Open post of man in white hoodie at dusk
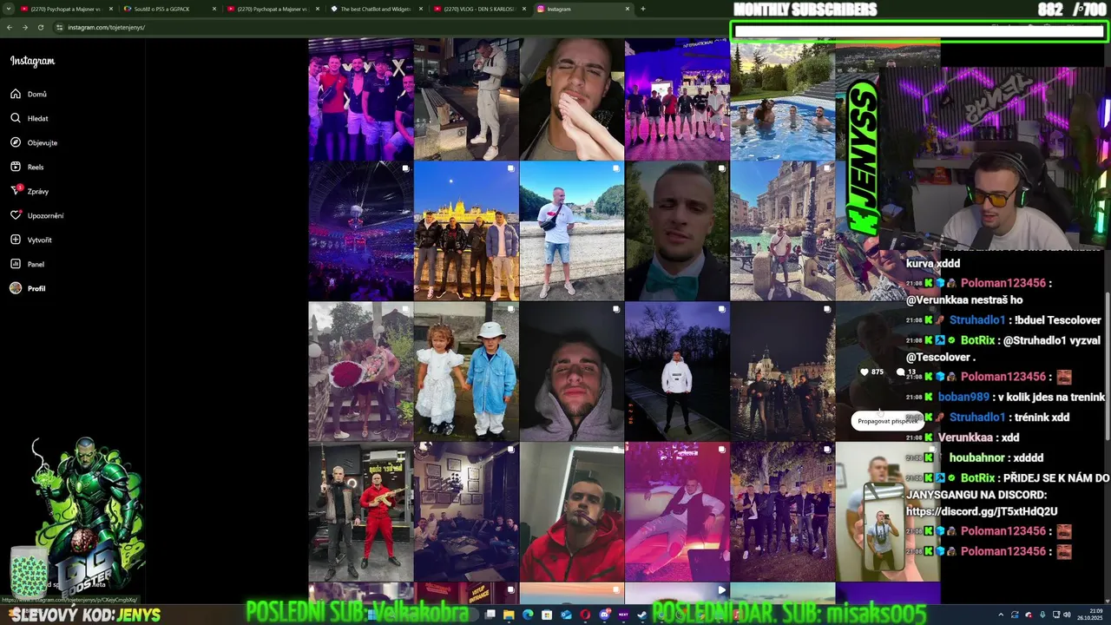This screenshot has width=1111, height=625. point(677,372)
